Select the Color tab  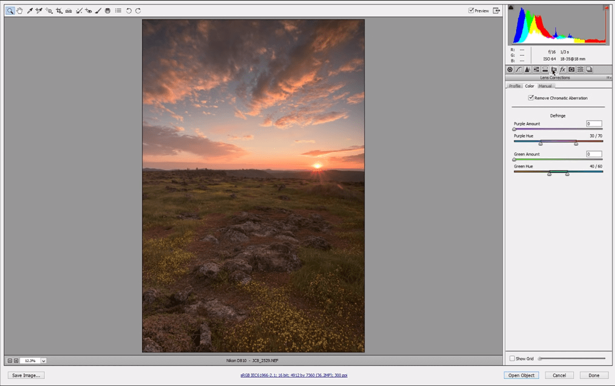click(530, 86)
